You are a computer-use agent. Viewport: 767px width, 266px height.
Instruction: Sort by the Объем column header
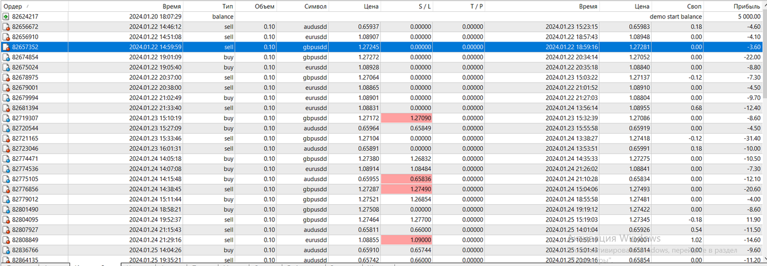pyautogui.click(x=256, y=6)
